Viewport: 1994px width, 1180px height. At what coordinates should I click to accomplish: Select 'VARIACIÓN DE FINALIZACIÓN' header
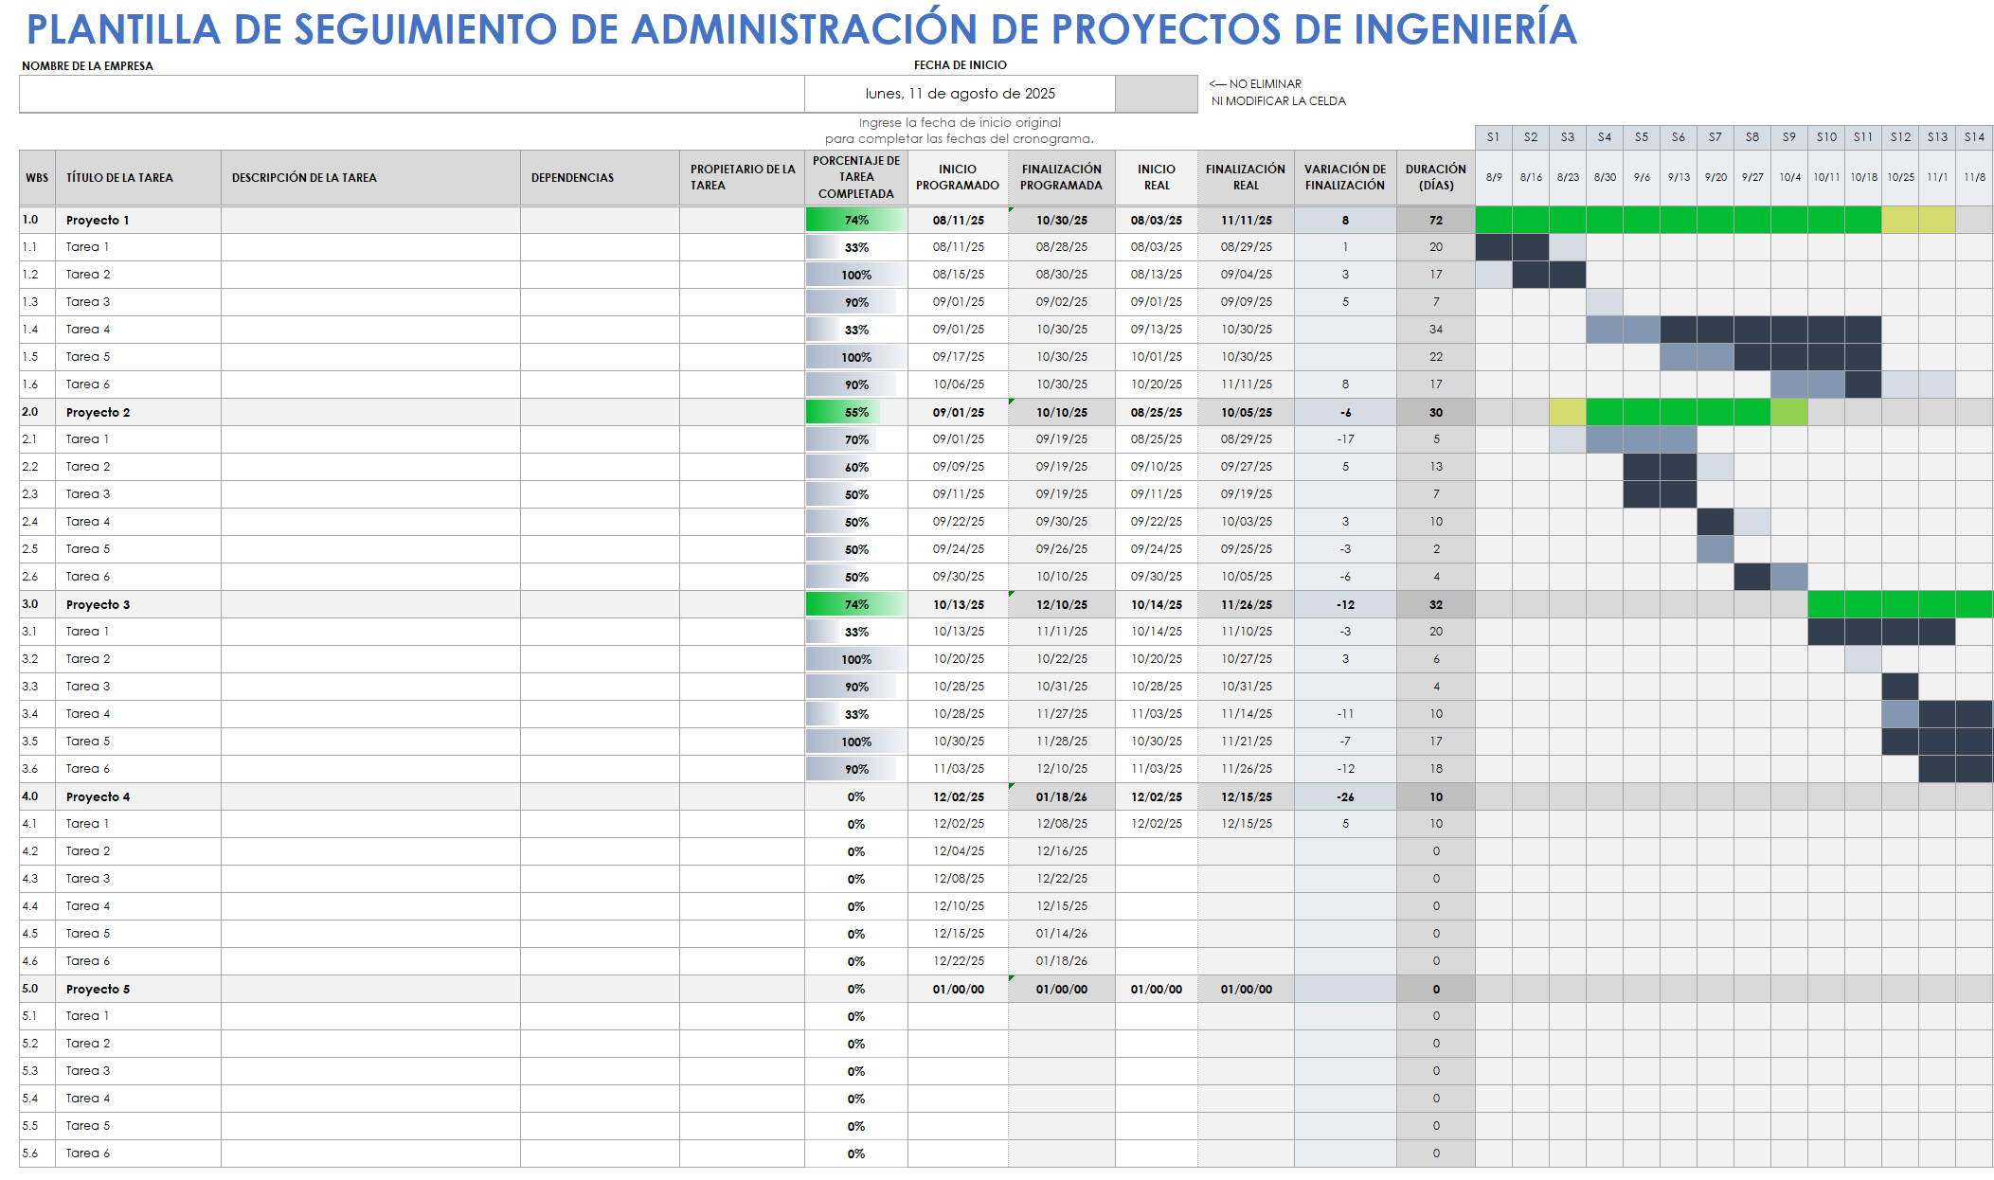coord(1345,177)
